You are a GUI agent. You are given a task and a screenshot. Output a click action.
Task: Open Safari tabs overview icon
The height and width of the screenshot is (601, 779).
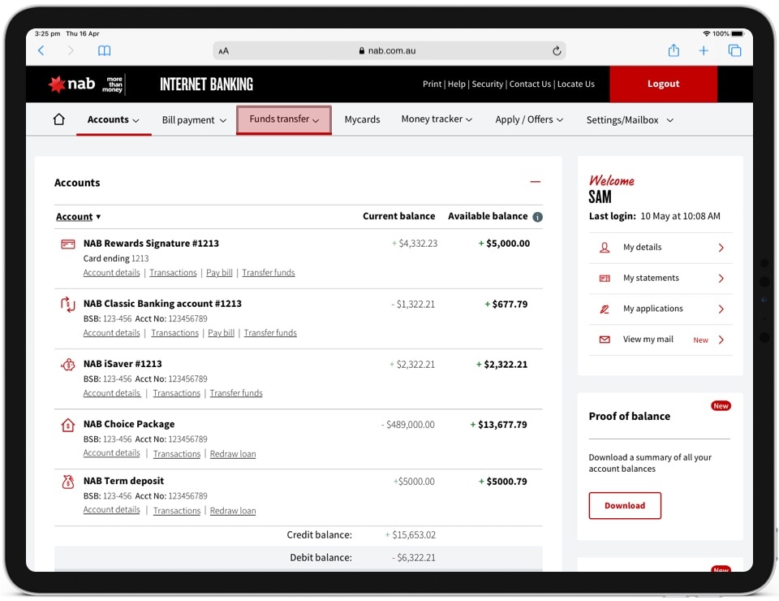point(734,50)
